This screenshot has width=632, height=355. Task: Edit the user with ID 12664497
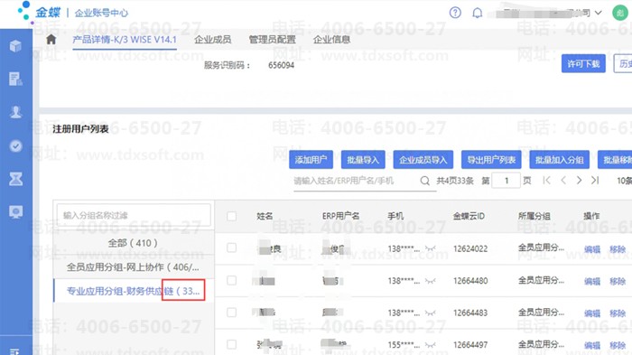tap(592, 345)
